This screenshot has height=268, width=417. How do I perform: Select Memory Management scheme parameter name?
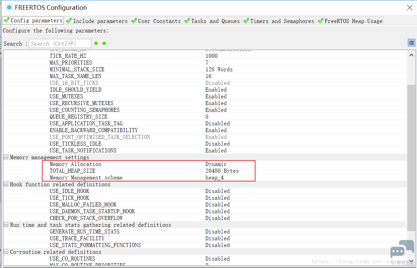pos(86,177)
